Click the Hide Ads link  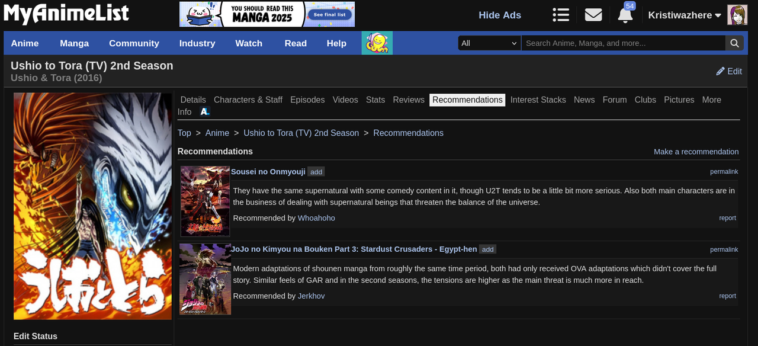500,15
